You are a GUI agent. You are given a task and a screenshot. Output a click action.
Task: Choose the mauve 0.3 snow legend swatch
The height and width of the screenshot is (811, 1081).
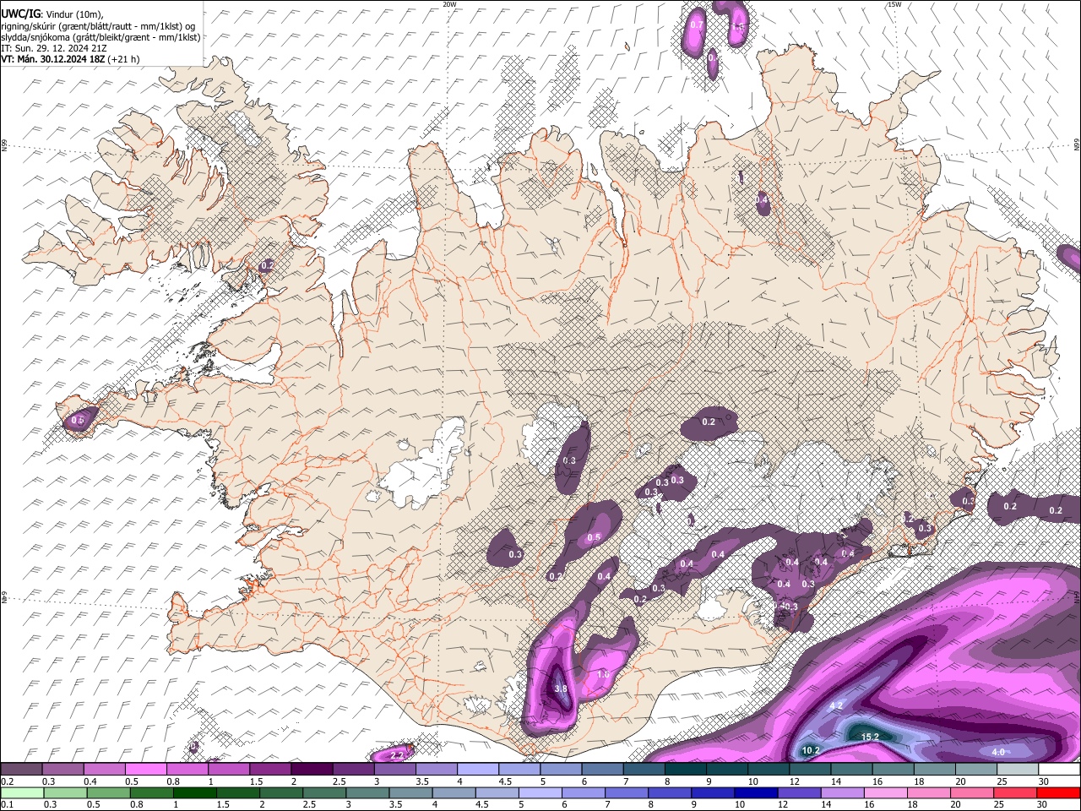[62, 769]
